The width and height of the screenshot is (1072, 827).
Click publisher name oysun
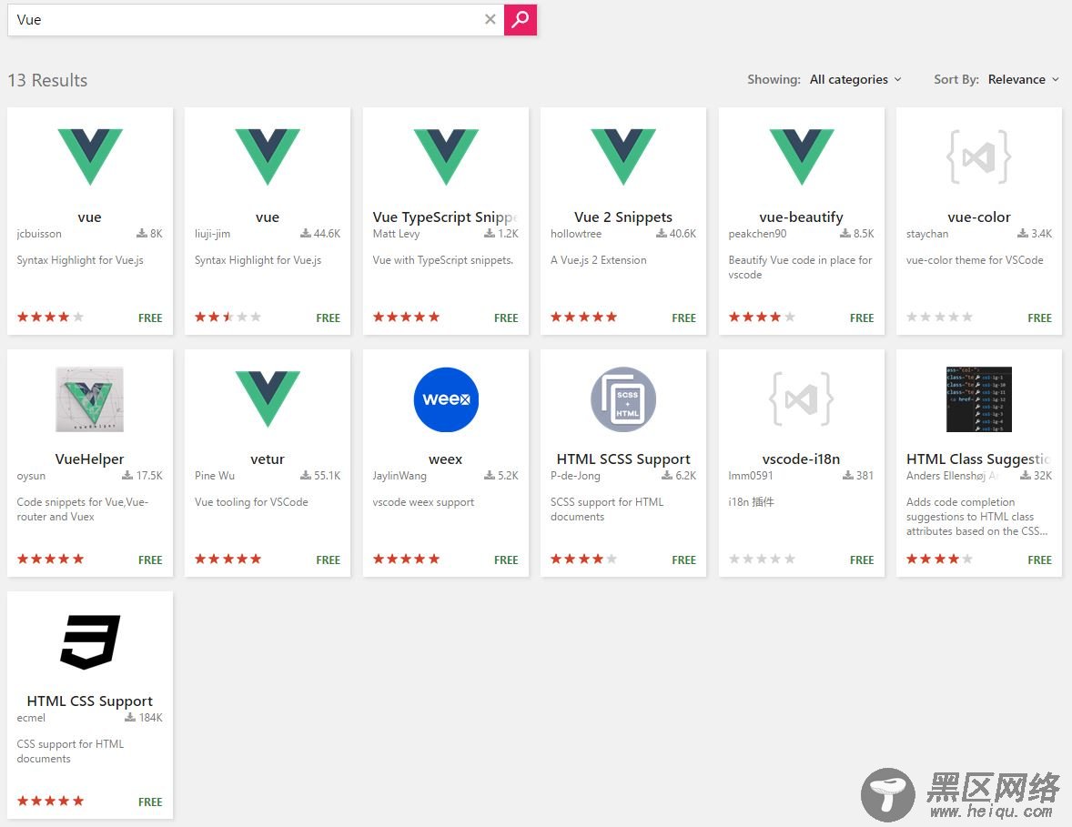31,476
